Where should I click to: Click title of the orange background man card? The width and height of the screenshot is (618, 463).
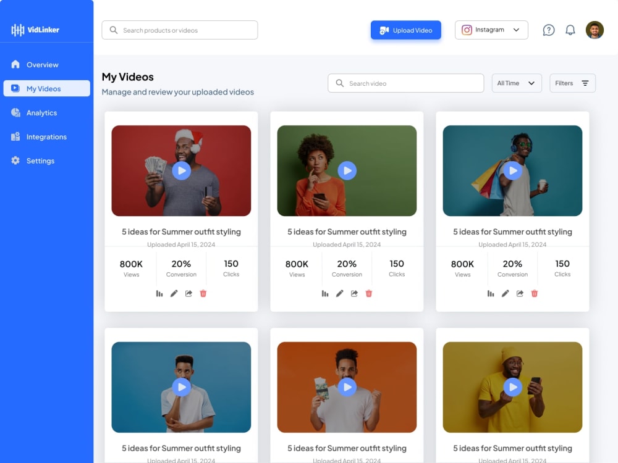point(347,448)
